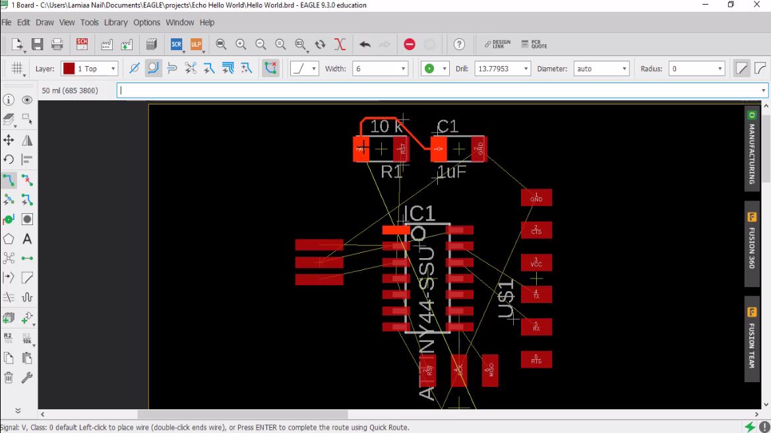Image resolution: width=771 pixels, height=433 pixels.
Task: Select the Text tool
Action: pyautogui.click(x=27, y=239)
